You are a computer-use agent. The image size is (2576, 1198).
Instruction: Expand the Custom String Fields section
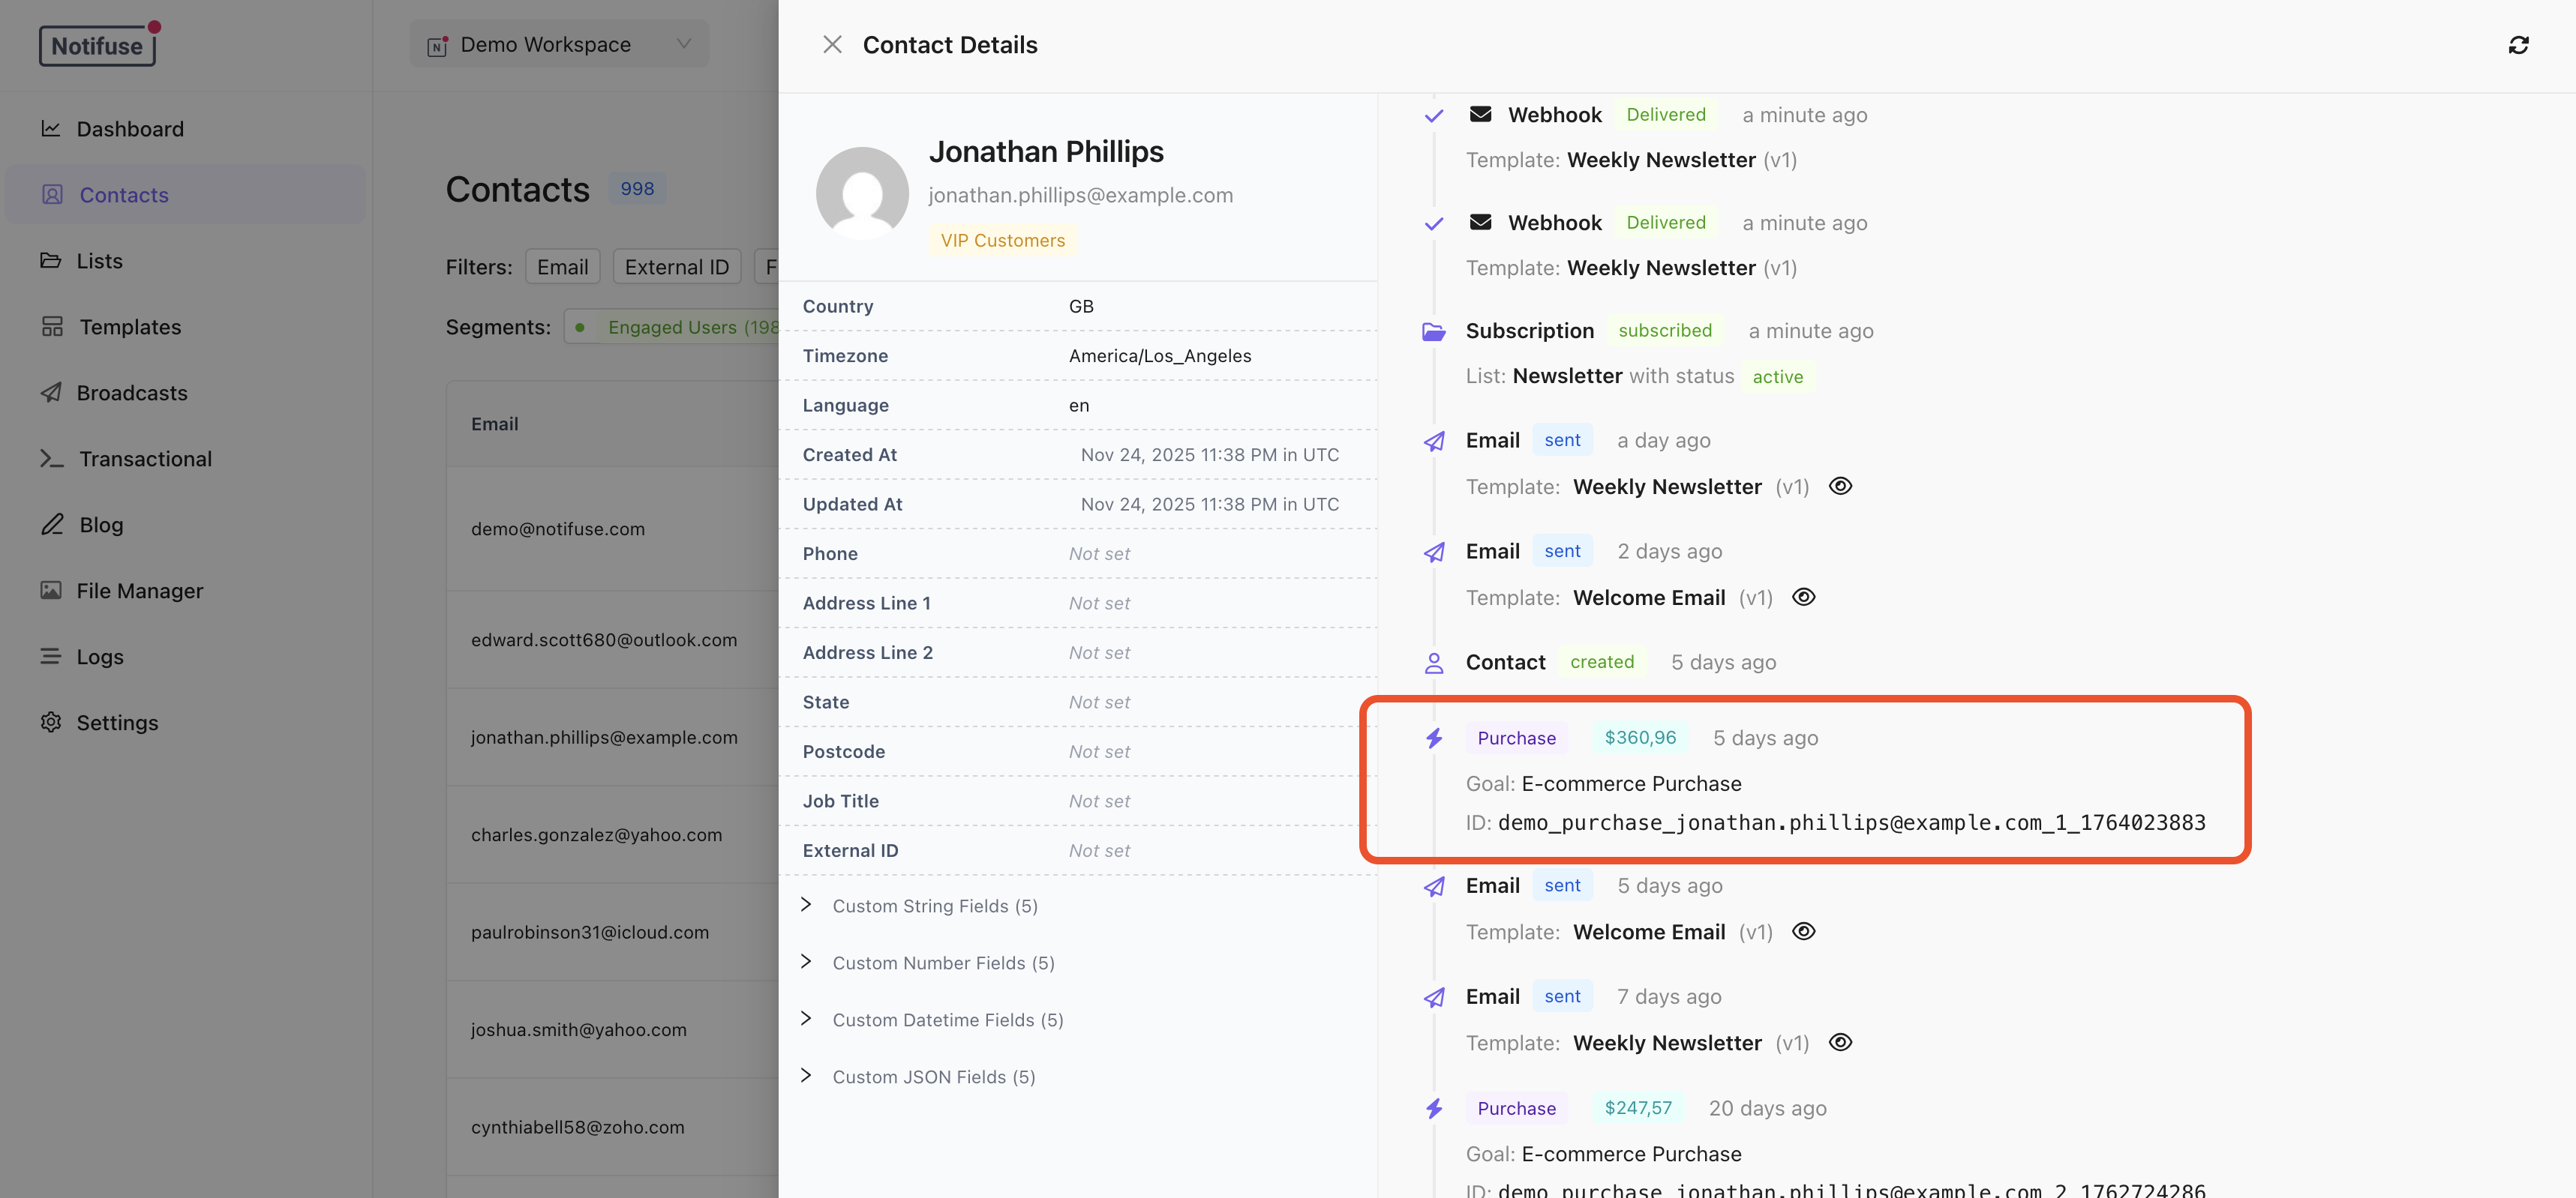click(806, 905)
